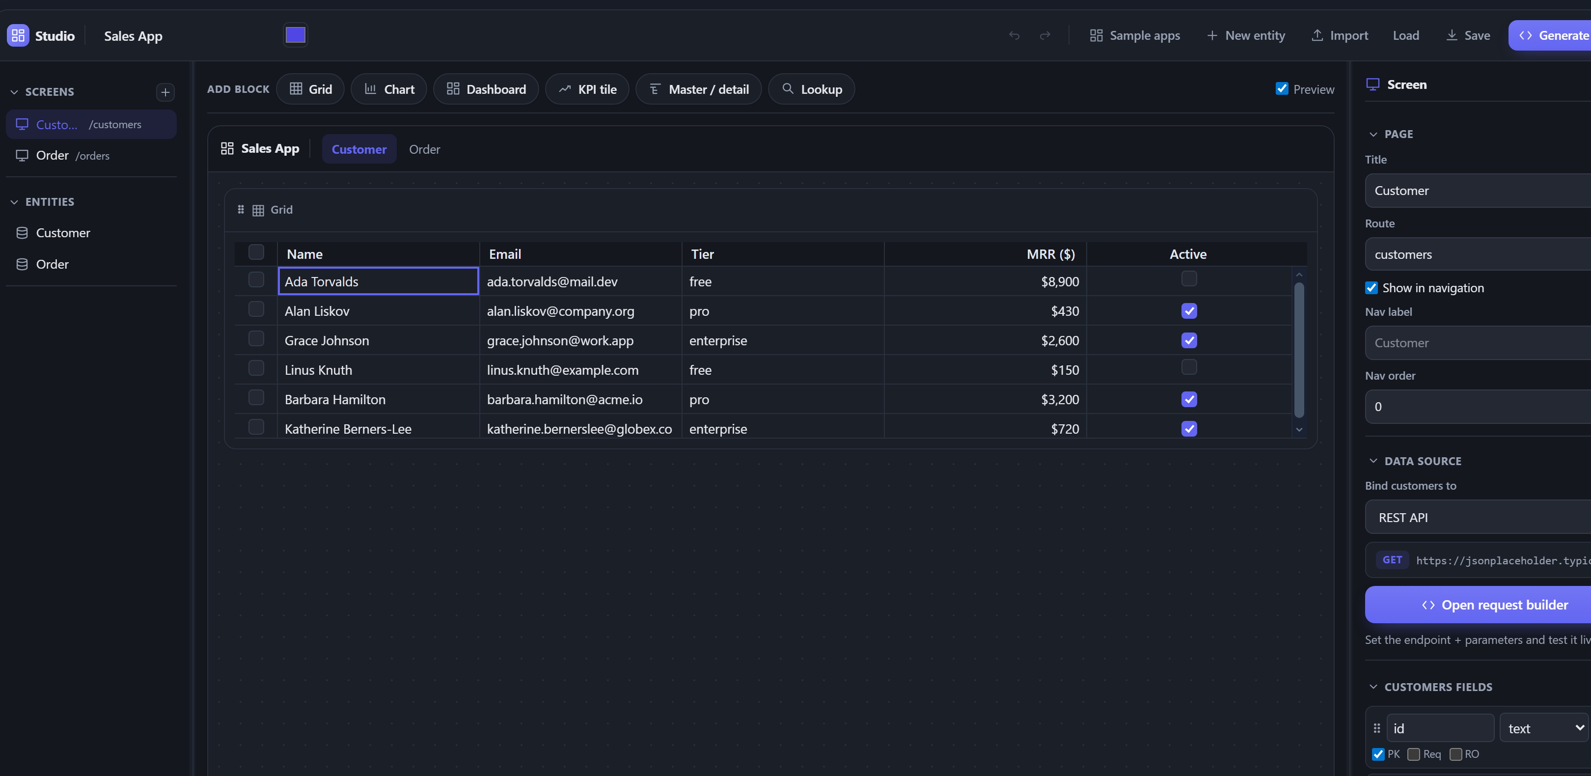Select the Order screen in sidebar
This screenshot has width=1591, height=776.
tap(91, 155)
